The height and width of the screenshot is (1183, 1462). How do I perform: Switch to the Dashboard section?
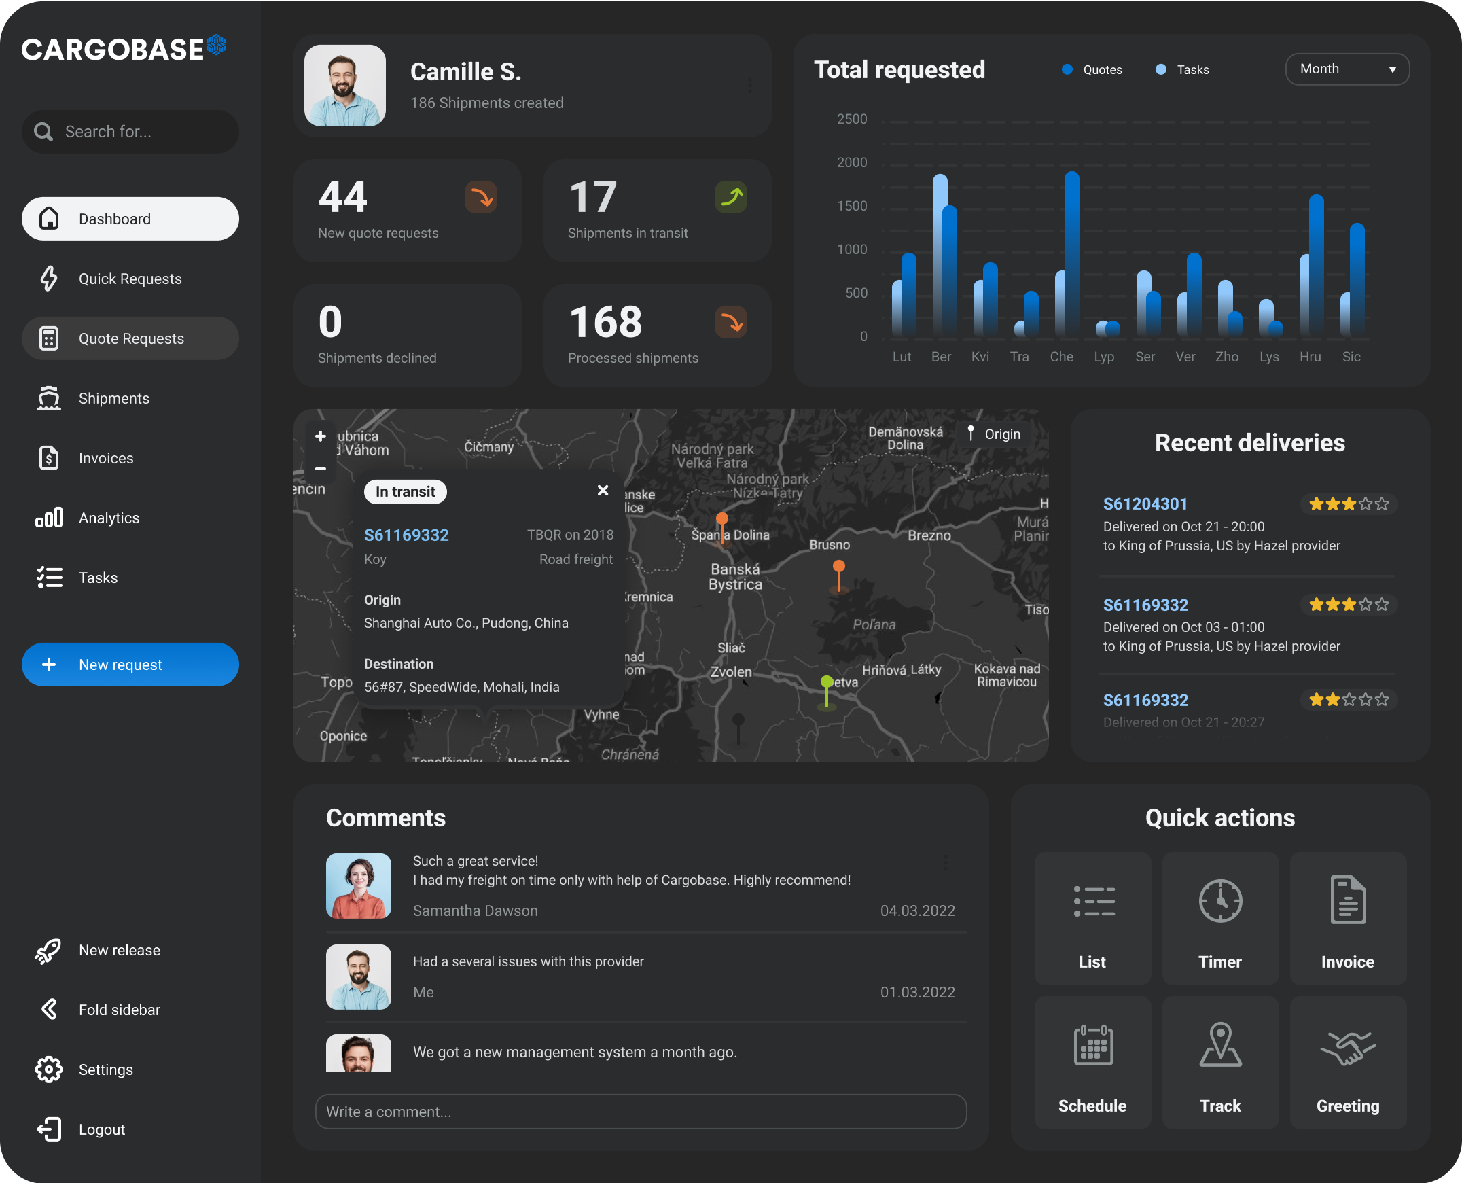(x=130, y=219)
